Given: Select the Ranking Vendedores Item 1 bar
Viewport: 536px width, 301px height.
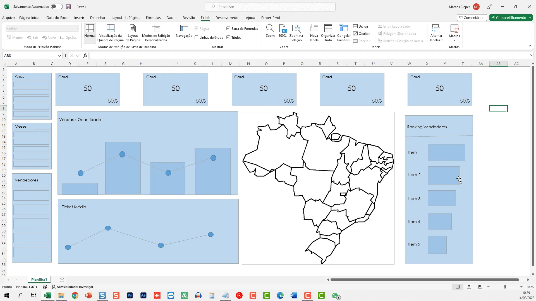Looking at the screenshot, I should 446,152.
